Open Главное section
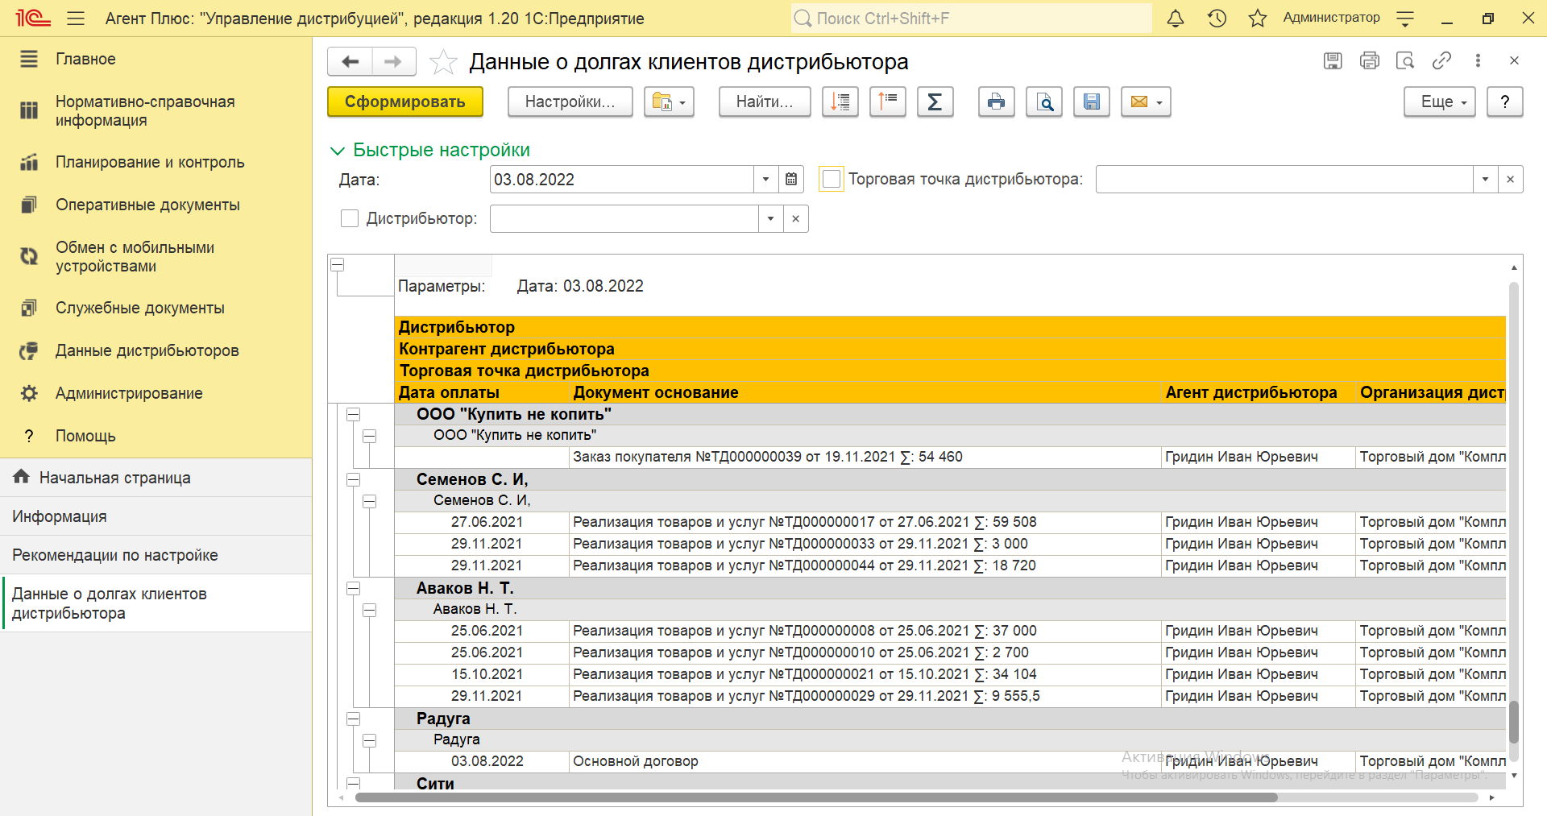This screenshot has height=816, width=1547. 156,59
